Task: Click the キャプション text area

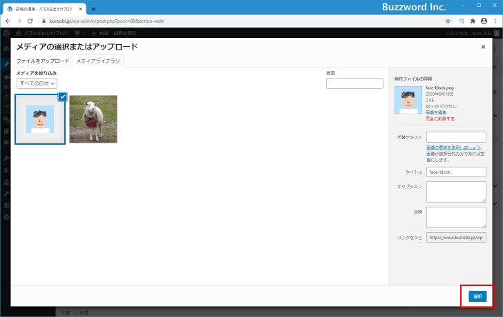Action: pos(456,192)
